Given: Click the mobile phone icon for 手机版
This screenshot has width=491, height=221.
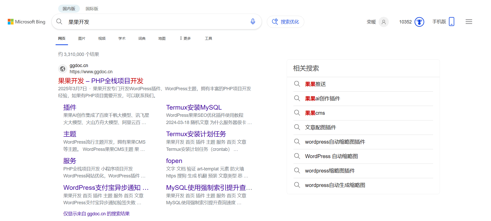Looking at the screenshot, I should pos(452,22).
